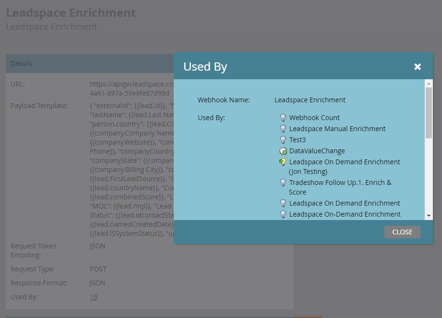Click the lightbulb icon beside Leadspace On-Demand Enrichment
This screenshot has height=318, width=442.
click(x=283, y=214)
